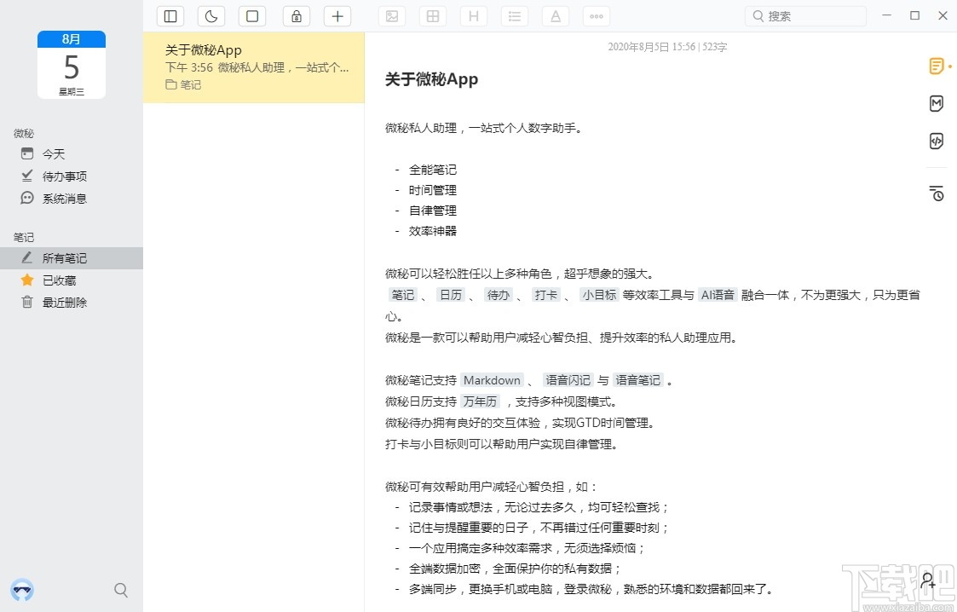Click the star icon beside 已收藏
The image size is (957, 612).
pyautogui.click(x=27, y=280)
